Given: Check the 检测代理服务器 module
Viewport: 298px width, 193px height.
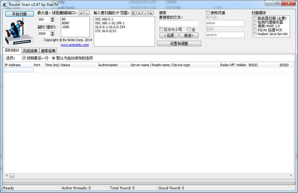Looking at the screenshot, I should click(x=255, y=22).
